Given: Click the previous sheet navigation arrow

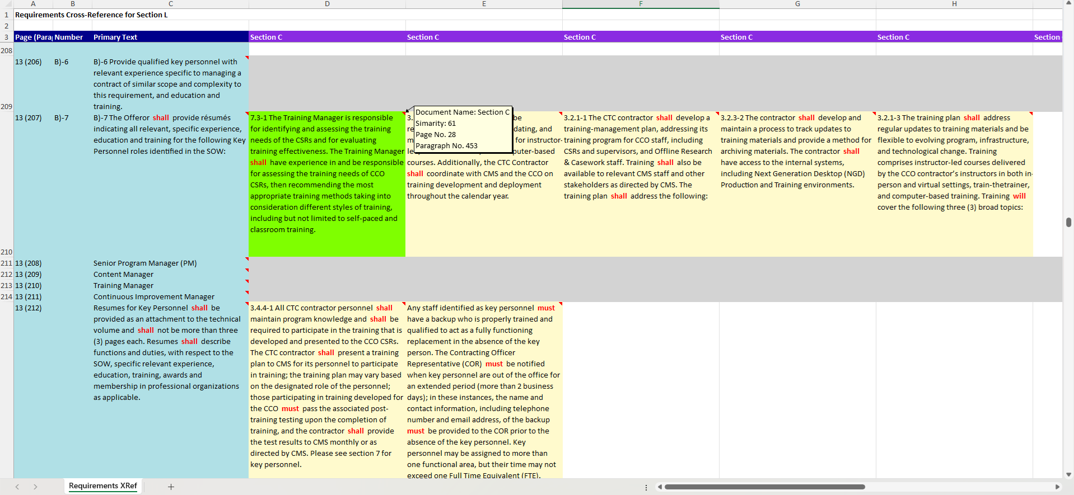Looking at the screenshot, I should click(x=17, y=487).
